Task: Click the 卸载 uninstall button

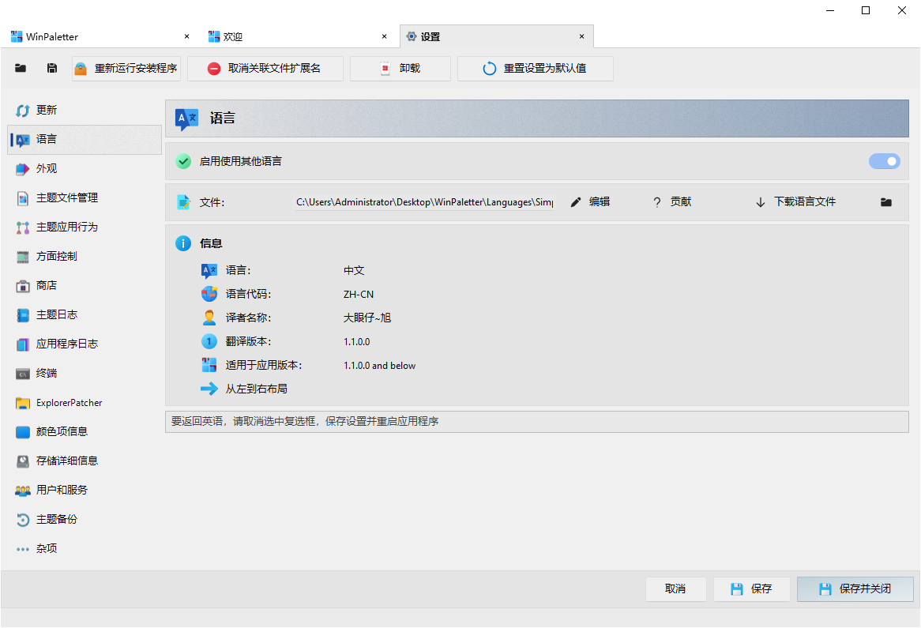Action: pos(400,68)
